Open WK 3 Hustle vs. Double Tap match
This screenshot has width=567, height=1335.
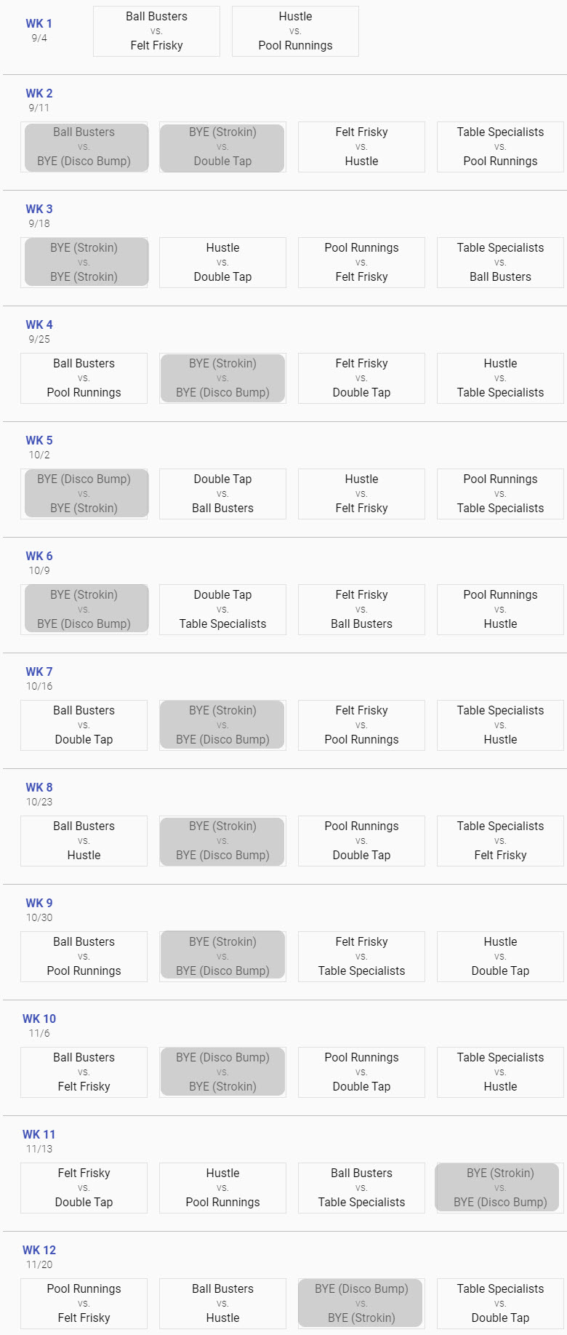coord(222,263)
